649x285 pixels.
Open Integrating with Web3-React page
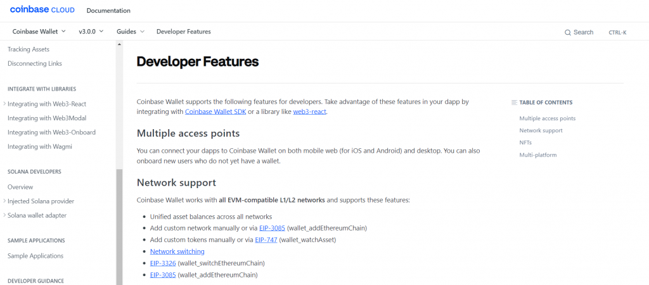pos(47,104)
